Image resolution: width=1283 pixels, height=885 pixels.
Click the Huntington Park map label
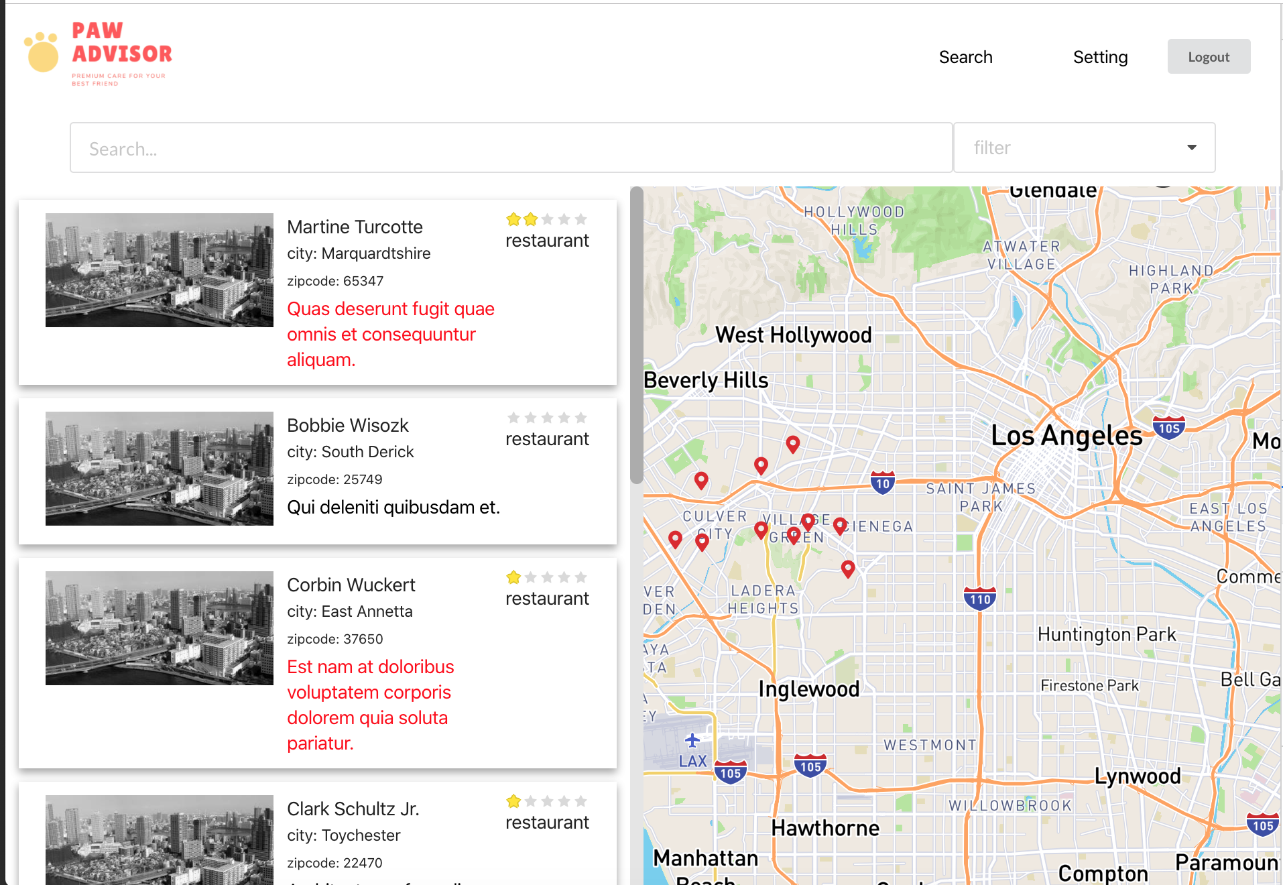point(1107,634)
